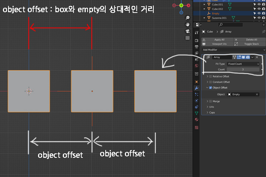This screenshot has height=177, width=266.
Task: Open Array modifier extras chevron menu
Action: point(252,57)
